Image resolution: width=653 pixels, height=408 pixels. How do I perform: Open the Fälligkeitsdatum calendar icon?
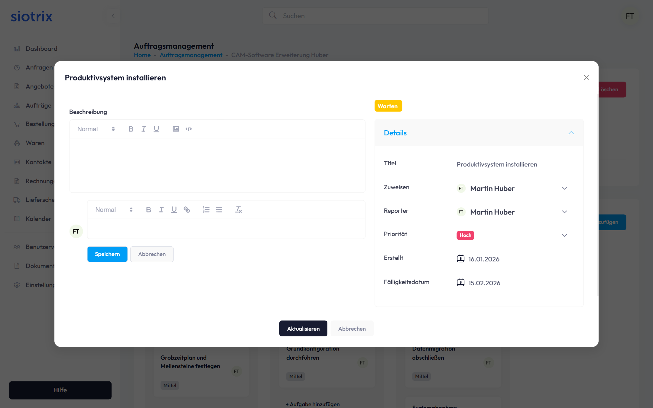click(x=460, y=283)
